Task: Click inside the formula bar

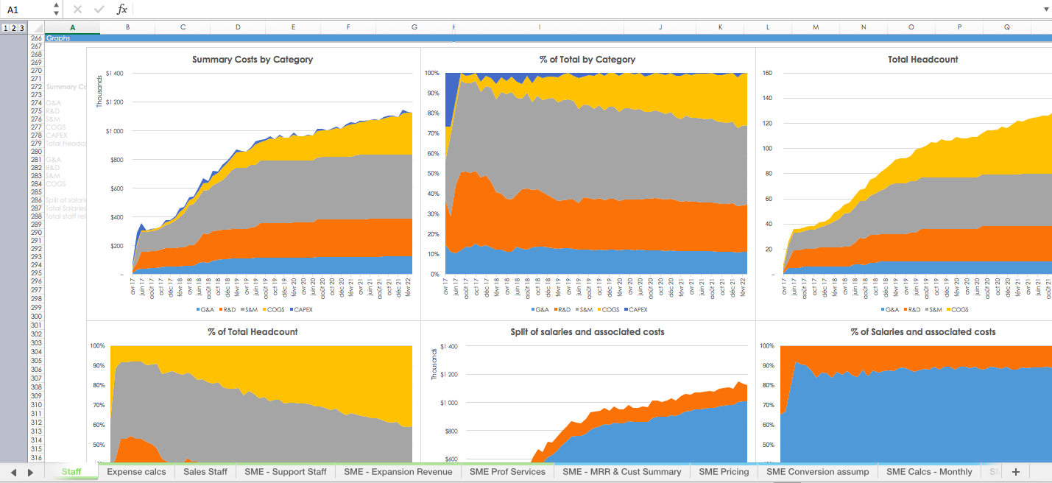Action: [x=585, y=10]
